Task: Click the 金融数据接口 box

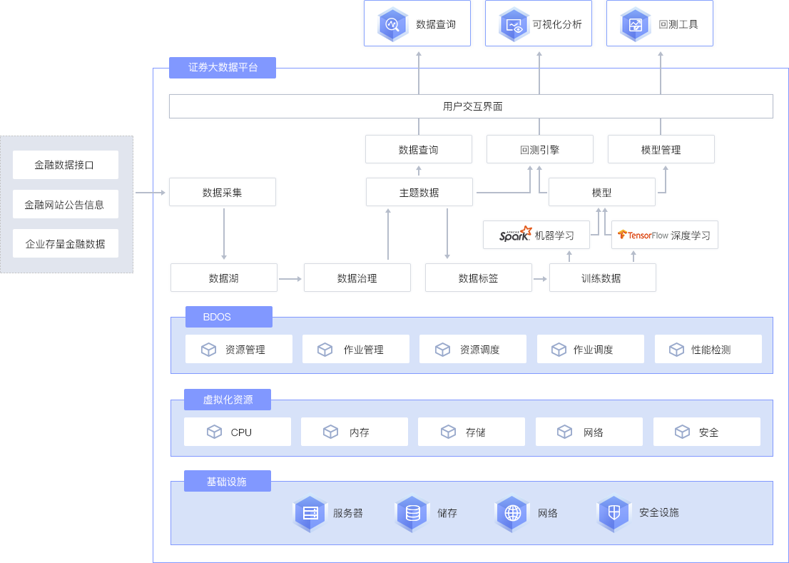Action: (65, 165)
